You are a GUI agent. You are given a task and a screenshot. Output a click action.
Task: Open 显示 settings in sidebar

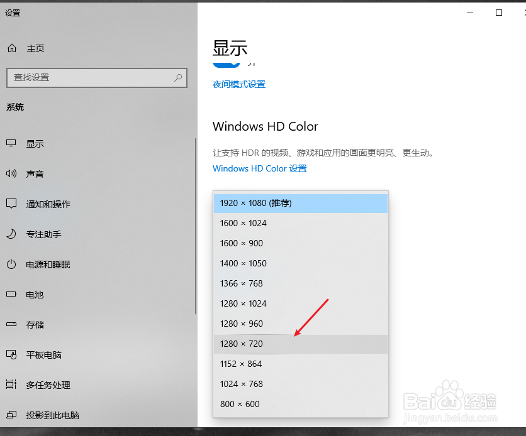(x=35, y=144)
